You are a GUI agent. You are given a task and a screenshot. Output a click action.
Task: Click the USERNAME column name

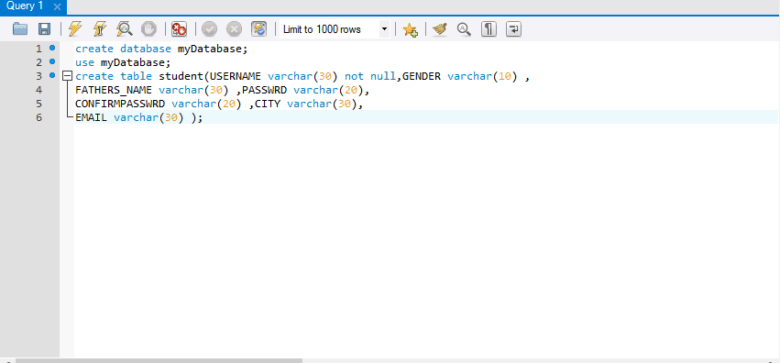(x=236, y=77)
